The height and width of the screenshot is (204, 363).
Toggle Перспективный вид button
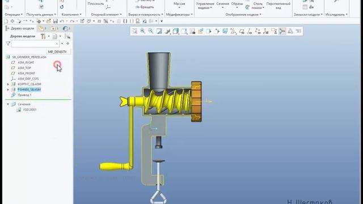278,6
